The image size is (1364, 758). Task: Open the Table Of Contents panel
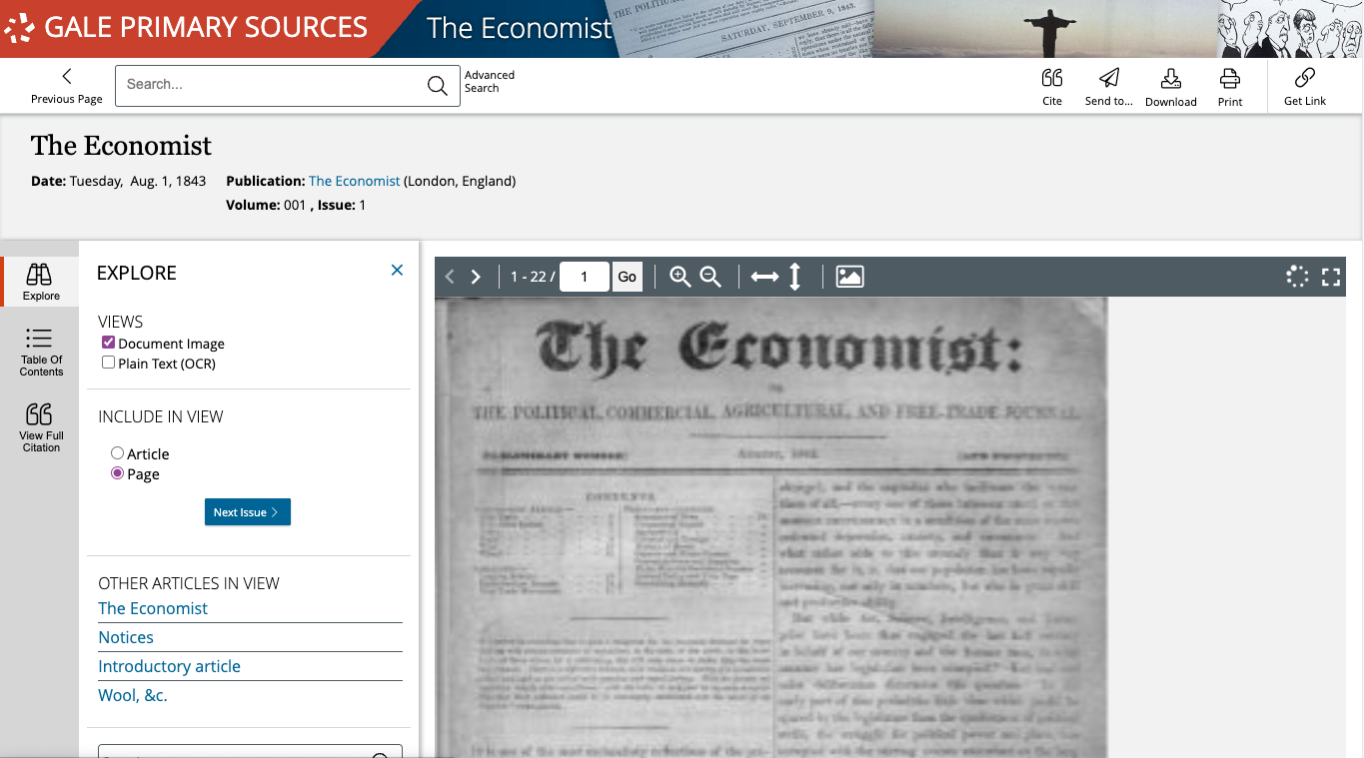(x=40, y=352)
